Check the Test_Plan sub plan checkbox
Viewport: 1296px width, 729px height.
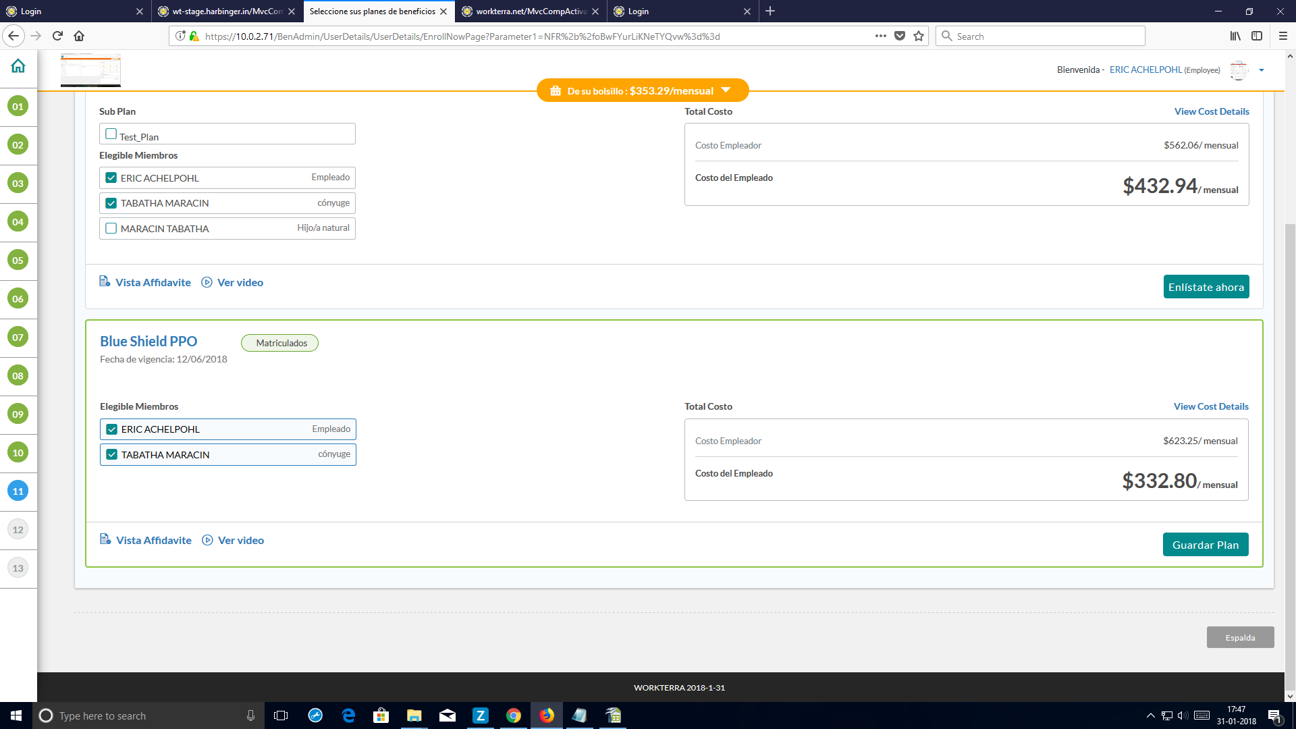[111, 134]
